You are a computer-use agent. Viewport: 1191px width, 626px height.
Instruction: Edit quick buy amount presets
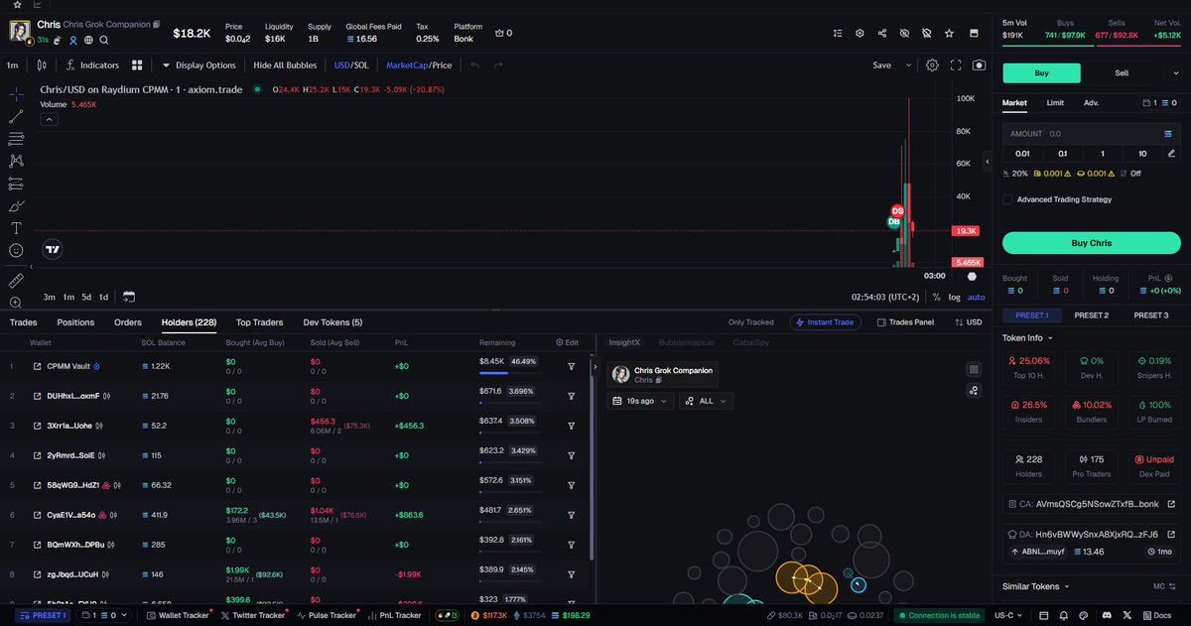click(1171, 154)
